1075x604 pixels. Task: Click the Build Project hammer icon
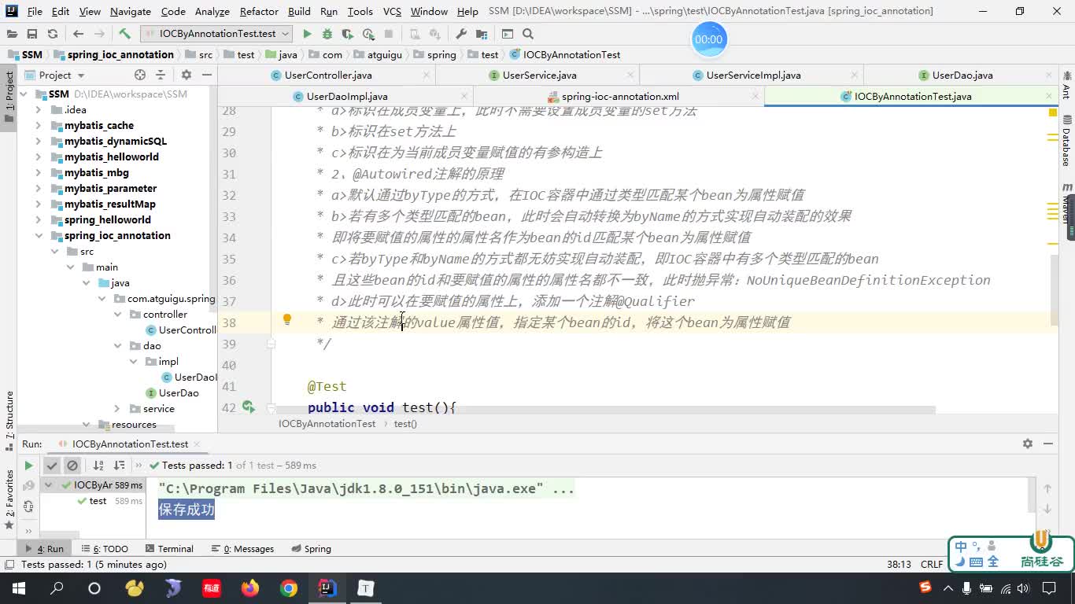click(x=124, y=34)
